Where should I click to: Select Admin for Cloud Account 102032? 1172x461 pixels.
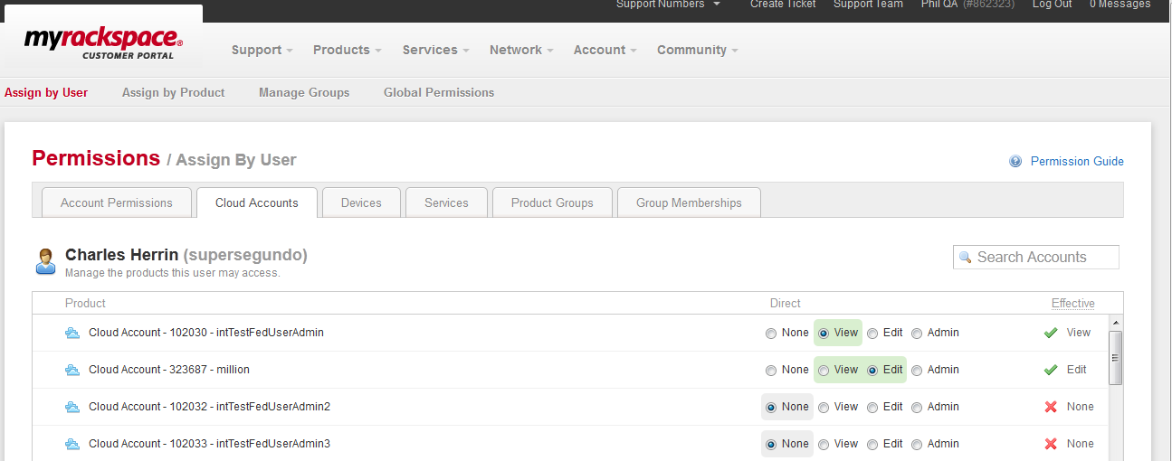click(x=917, y=408)
